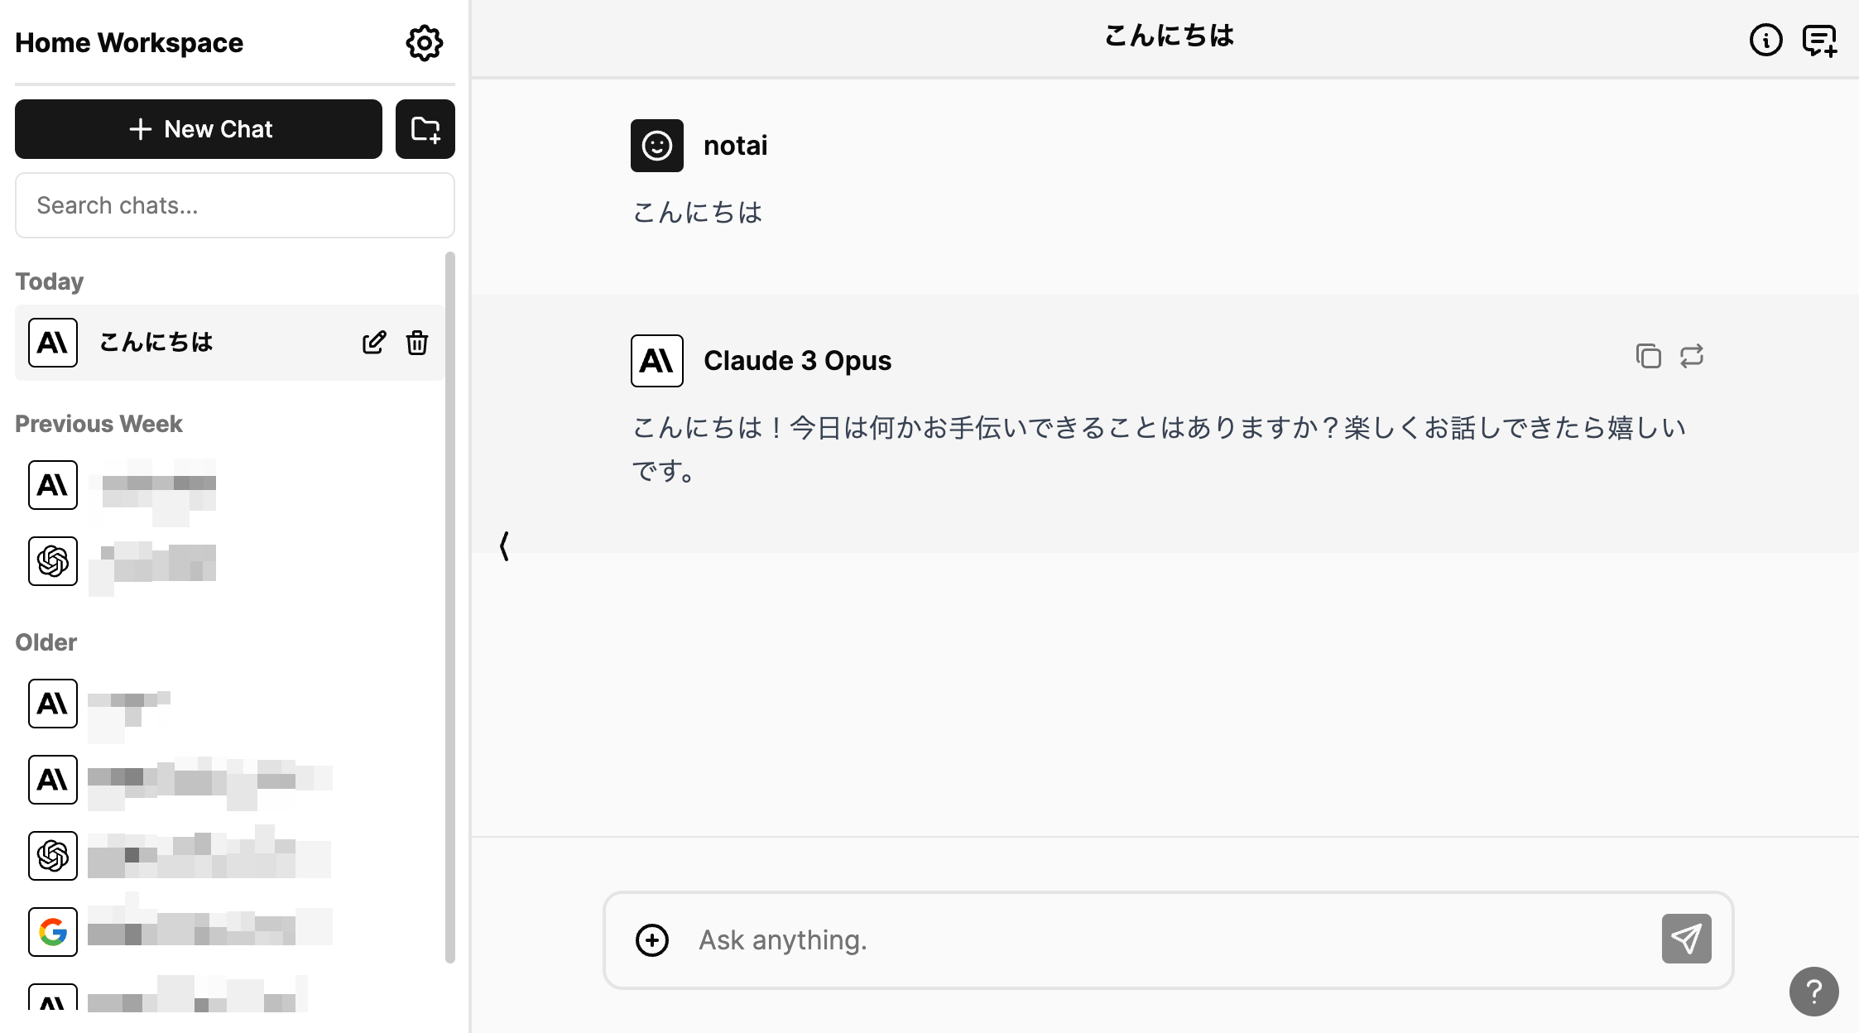Click the create new folder icon
1859x1033 pixels.
(x=425, y=129)
